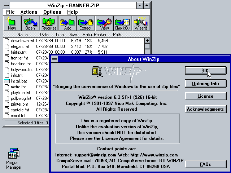Image resolution: width=231 pixels, height=173 pixels.
Task: Click status bar 'Selected 0 files' text
Action: (x=32, y=123)
